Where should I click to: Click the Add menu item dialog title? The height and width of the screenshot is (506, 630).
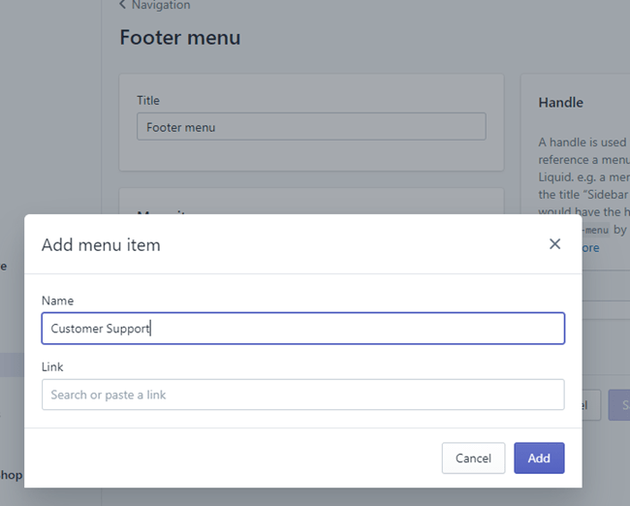(x=101, y=245)
